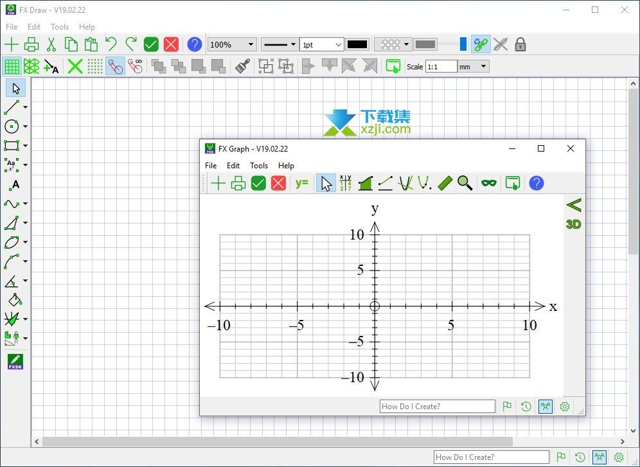The image size is (640, 467).
Task: Cut selection with the scissors icon
Action: 51,44
